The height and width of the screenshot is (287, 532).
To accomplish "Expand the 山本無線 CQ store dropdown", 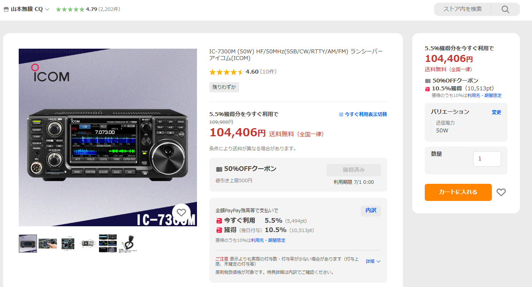I will coord(47,9).
